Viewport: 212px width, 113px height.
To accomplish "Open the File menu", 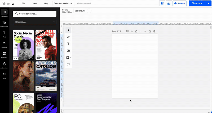I will pos(23,3).
